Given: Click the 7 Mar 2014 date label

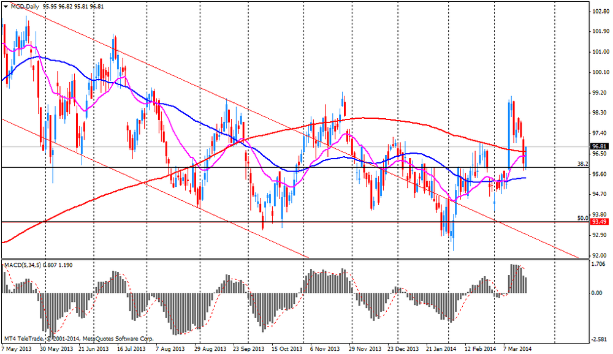Looking at the screenshot, I should (517, 348).
